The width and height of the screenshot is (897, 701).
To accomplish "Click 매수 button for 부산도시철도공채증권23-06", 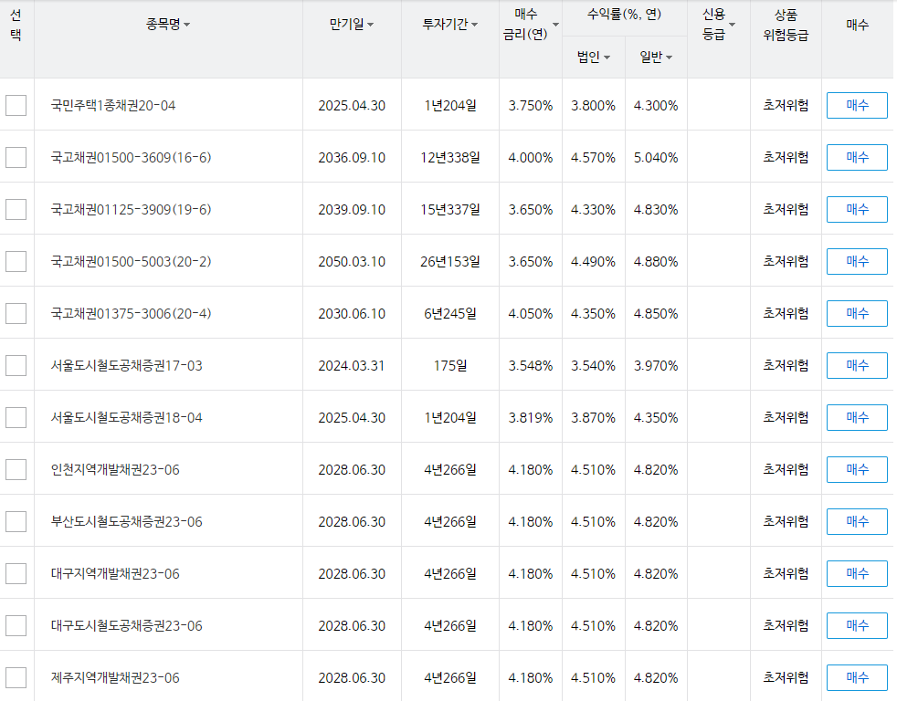I will tap(857, 521).
